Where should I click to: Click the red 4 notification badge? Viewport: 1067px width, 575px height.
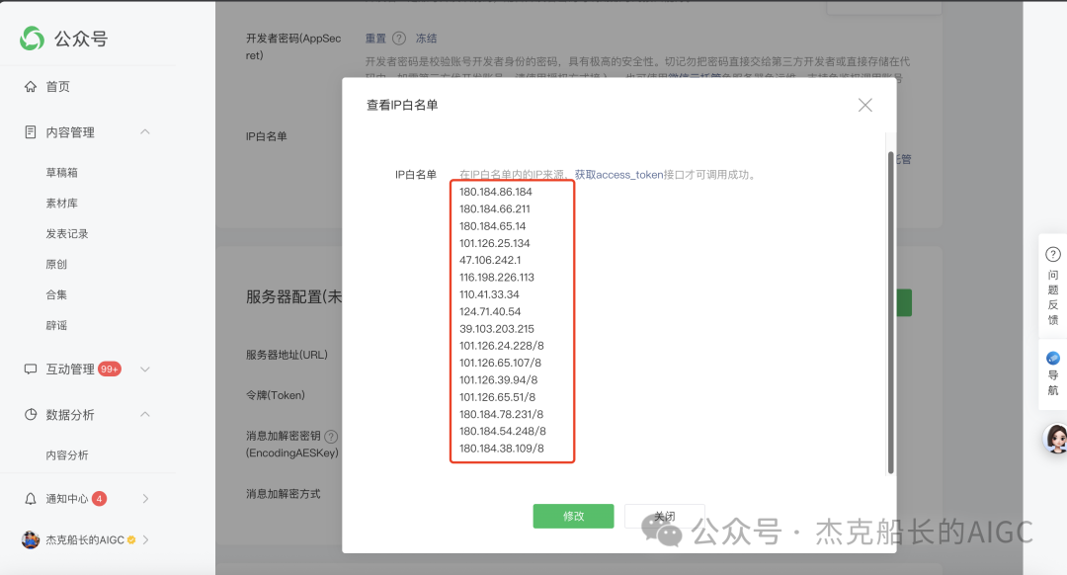100,499
